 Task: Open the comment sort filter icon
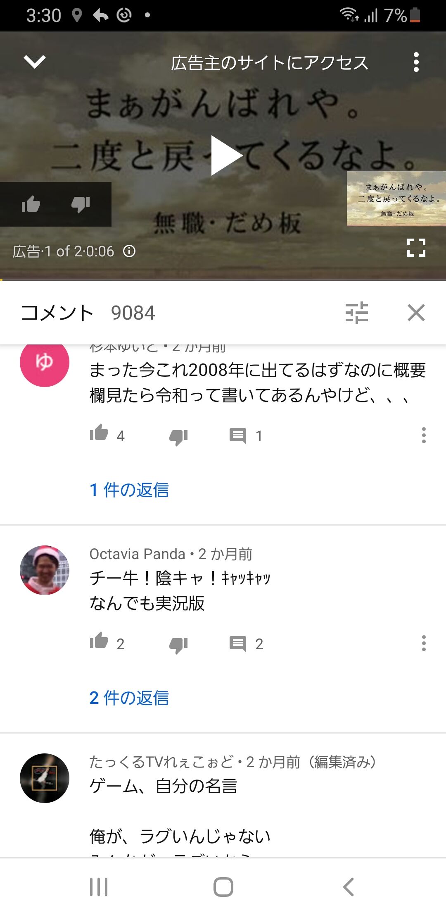(x=357, y=313)
